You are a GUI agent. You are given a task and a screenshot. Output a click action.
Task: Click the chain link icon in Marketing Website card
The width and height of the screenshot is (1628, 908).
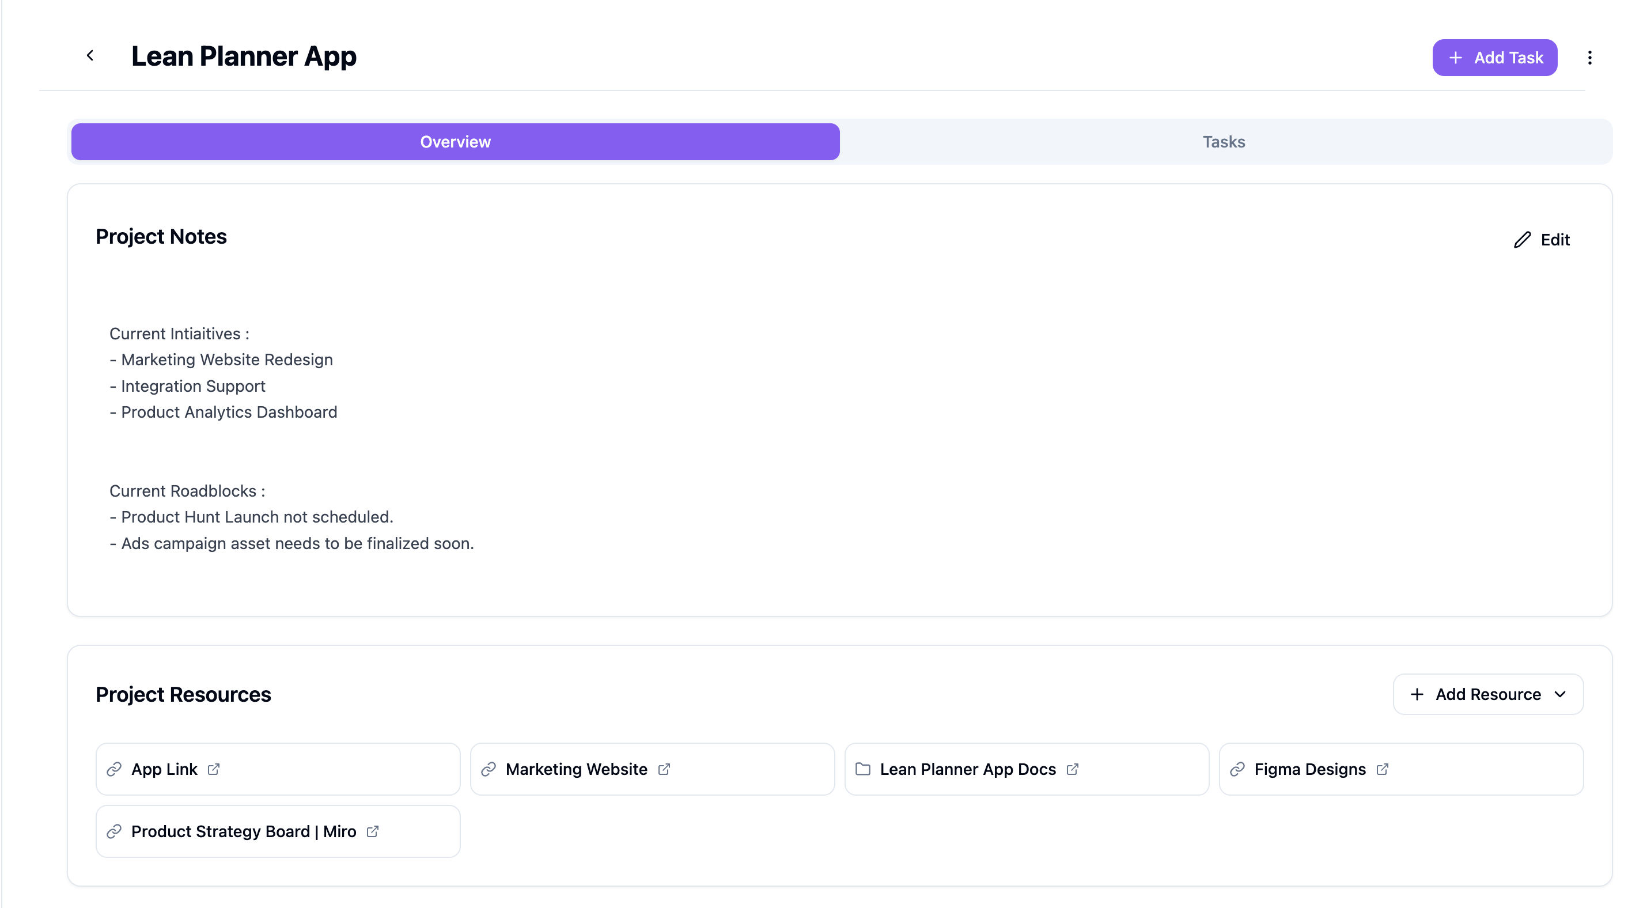click(489, 769)
